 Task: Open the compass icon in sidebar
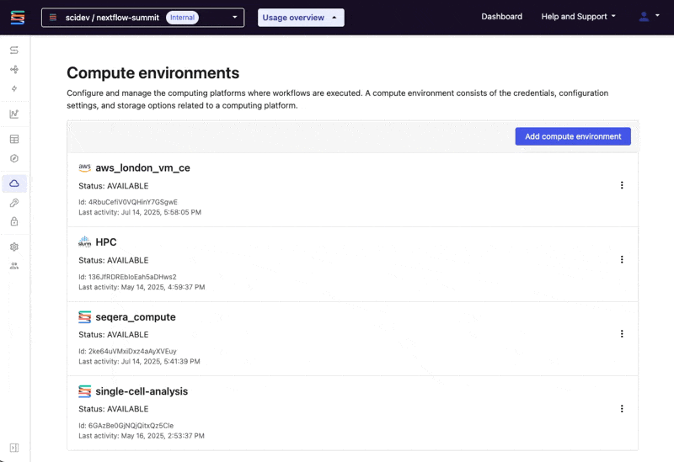(x=14, y=158)
